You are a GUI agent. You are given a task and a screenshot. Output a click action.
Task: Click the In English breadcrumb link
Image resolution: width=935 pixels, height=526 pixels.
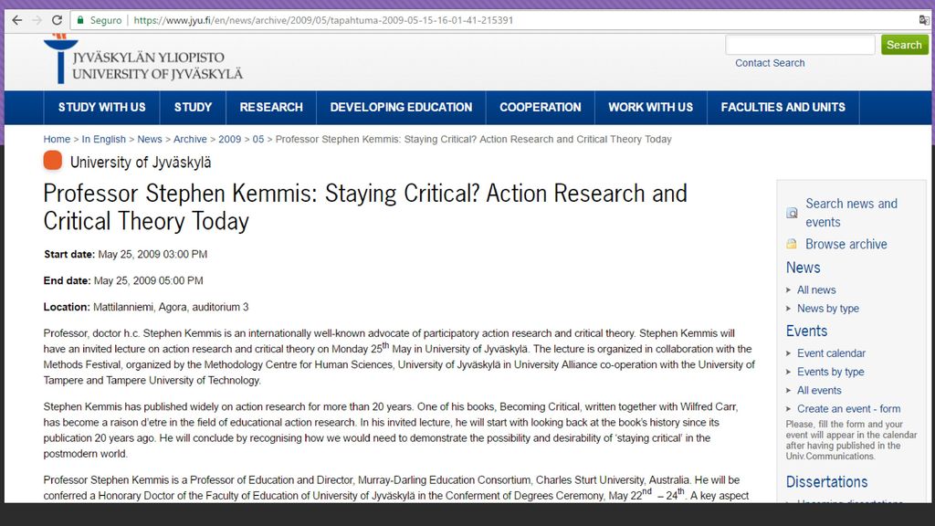coord(104,139)
